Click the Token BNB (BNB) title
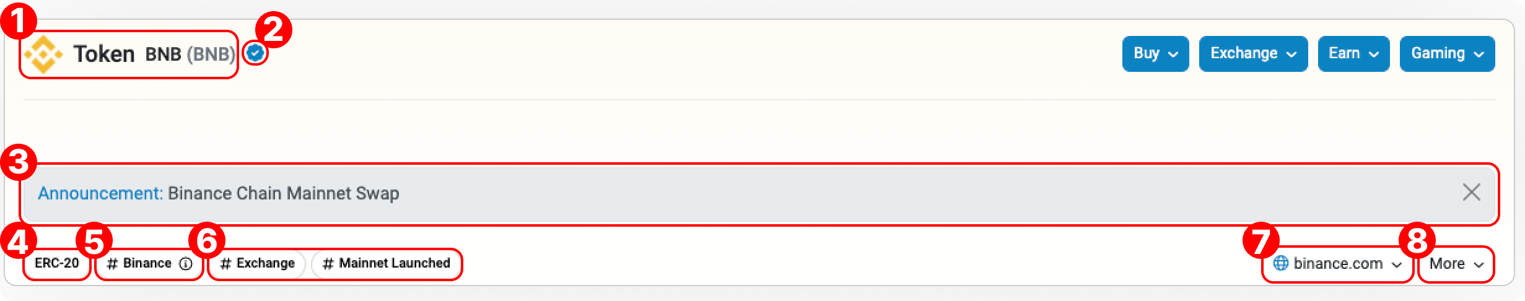The width and height of the screenshot is (1525, 301). pos(154,55)
